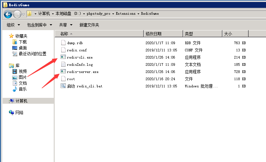Sort by 大小 column header
Viewport: 266px width, 162px height.
(236, 34)
